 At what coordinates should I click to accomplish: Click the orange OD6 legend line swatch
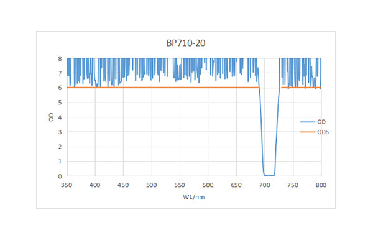pyautogui.click(x=308, y=132)
